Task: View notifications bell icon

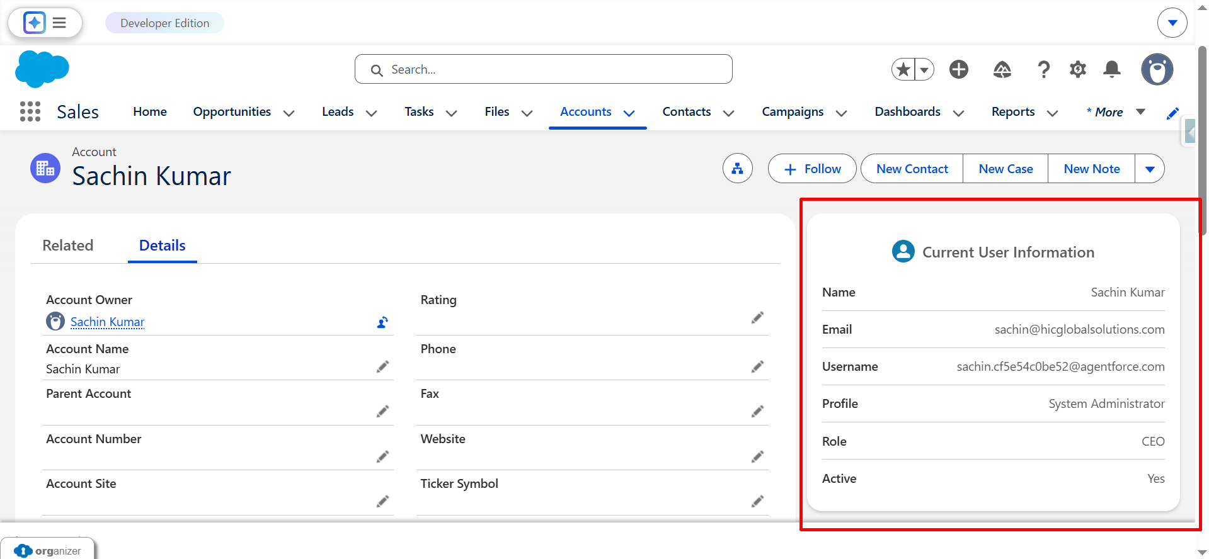Action: click(1112, 69)
